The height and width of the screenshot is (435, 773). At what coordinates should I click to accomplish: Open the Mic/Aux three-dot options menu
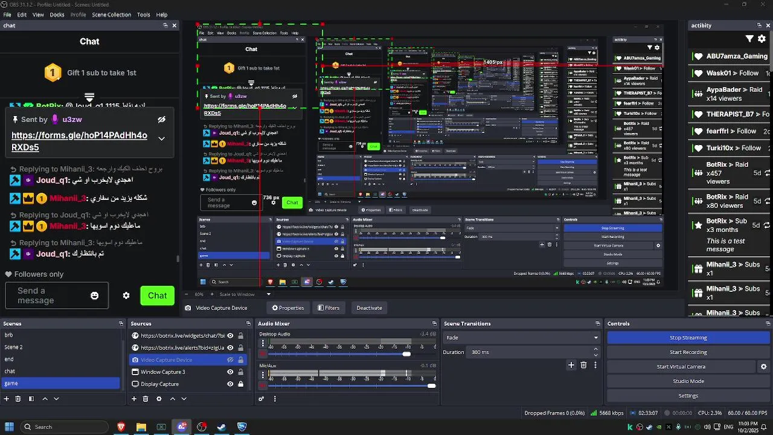tap(263, 375)
